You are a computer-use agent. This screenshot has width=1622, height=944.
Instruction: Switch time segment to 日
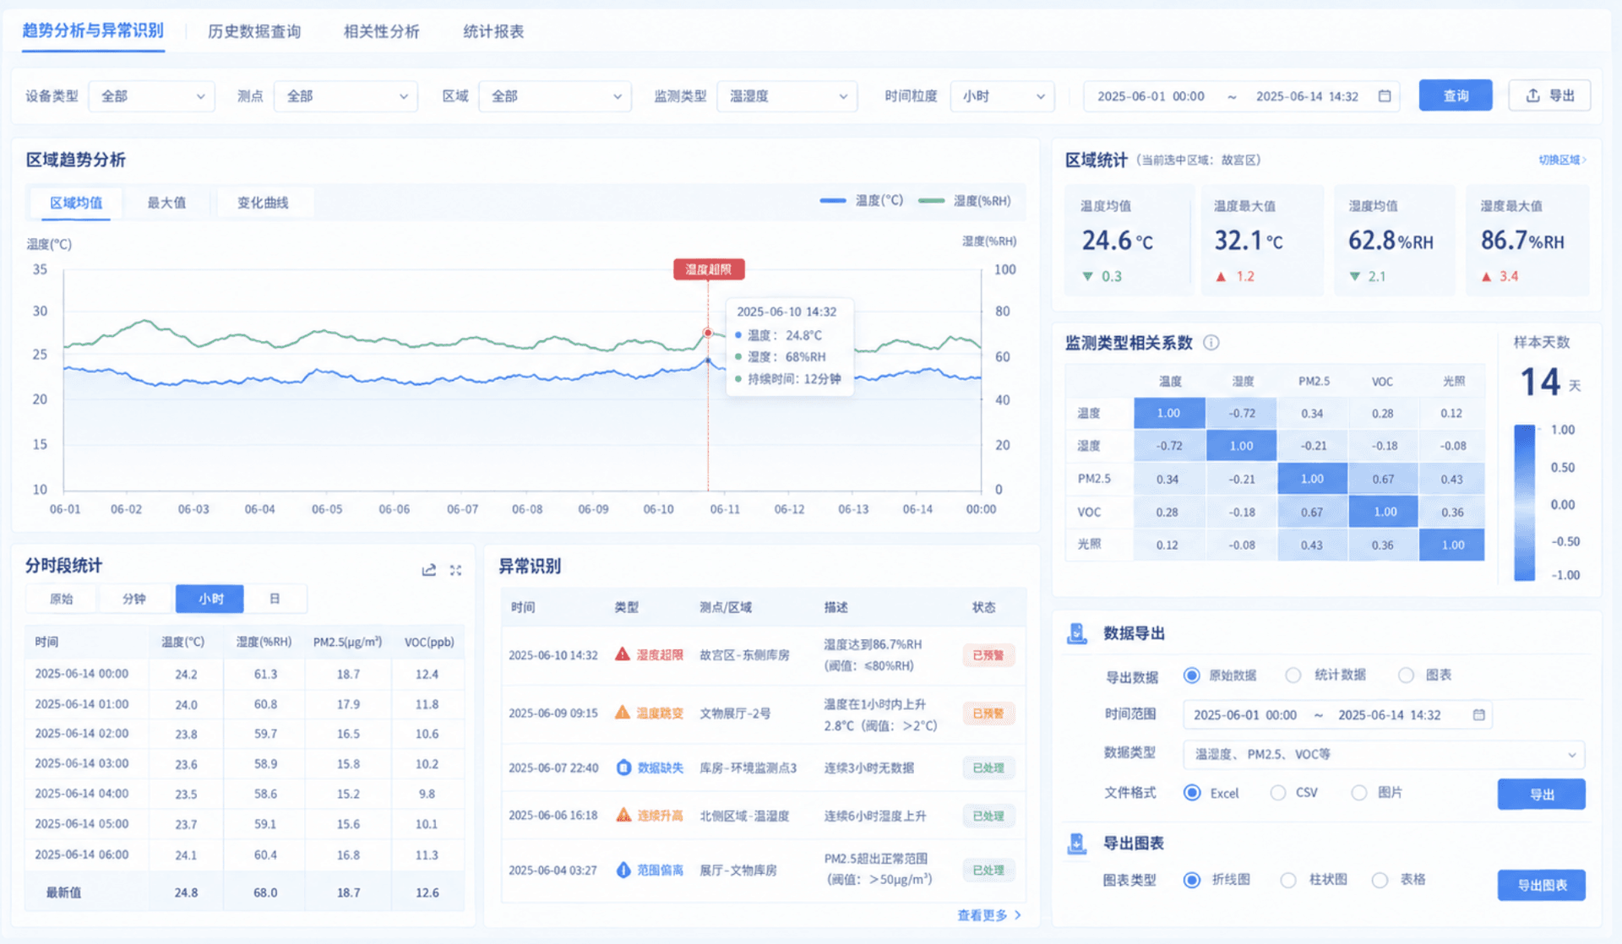pos(275,599)
